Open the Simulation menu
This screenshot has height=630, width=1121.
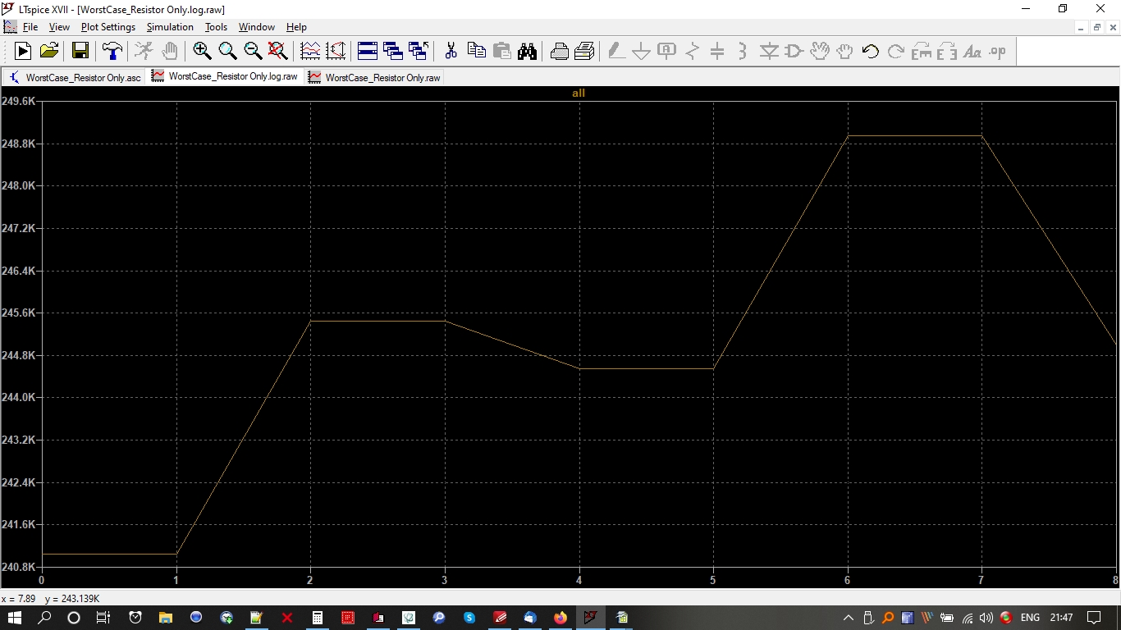click(x=170, y=27)
